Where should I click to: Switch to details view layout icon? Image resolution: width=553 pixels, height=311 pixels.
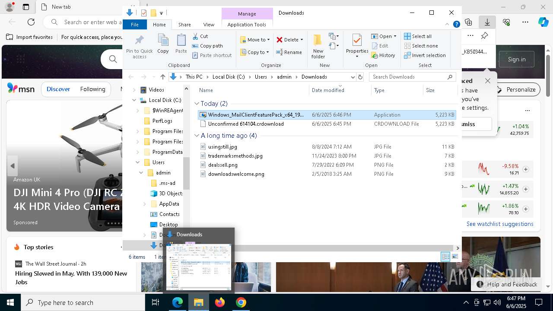[x=445, y=257]
